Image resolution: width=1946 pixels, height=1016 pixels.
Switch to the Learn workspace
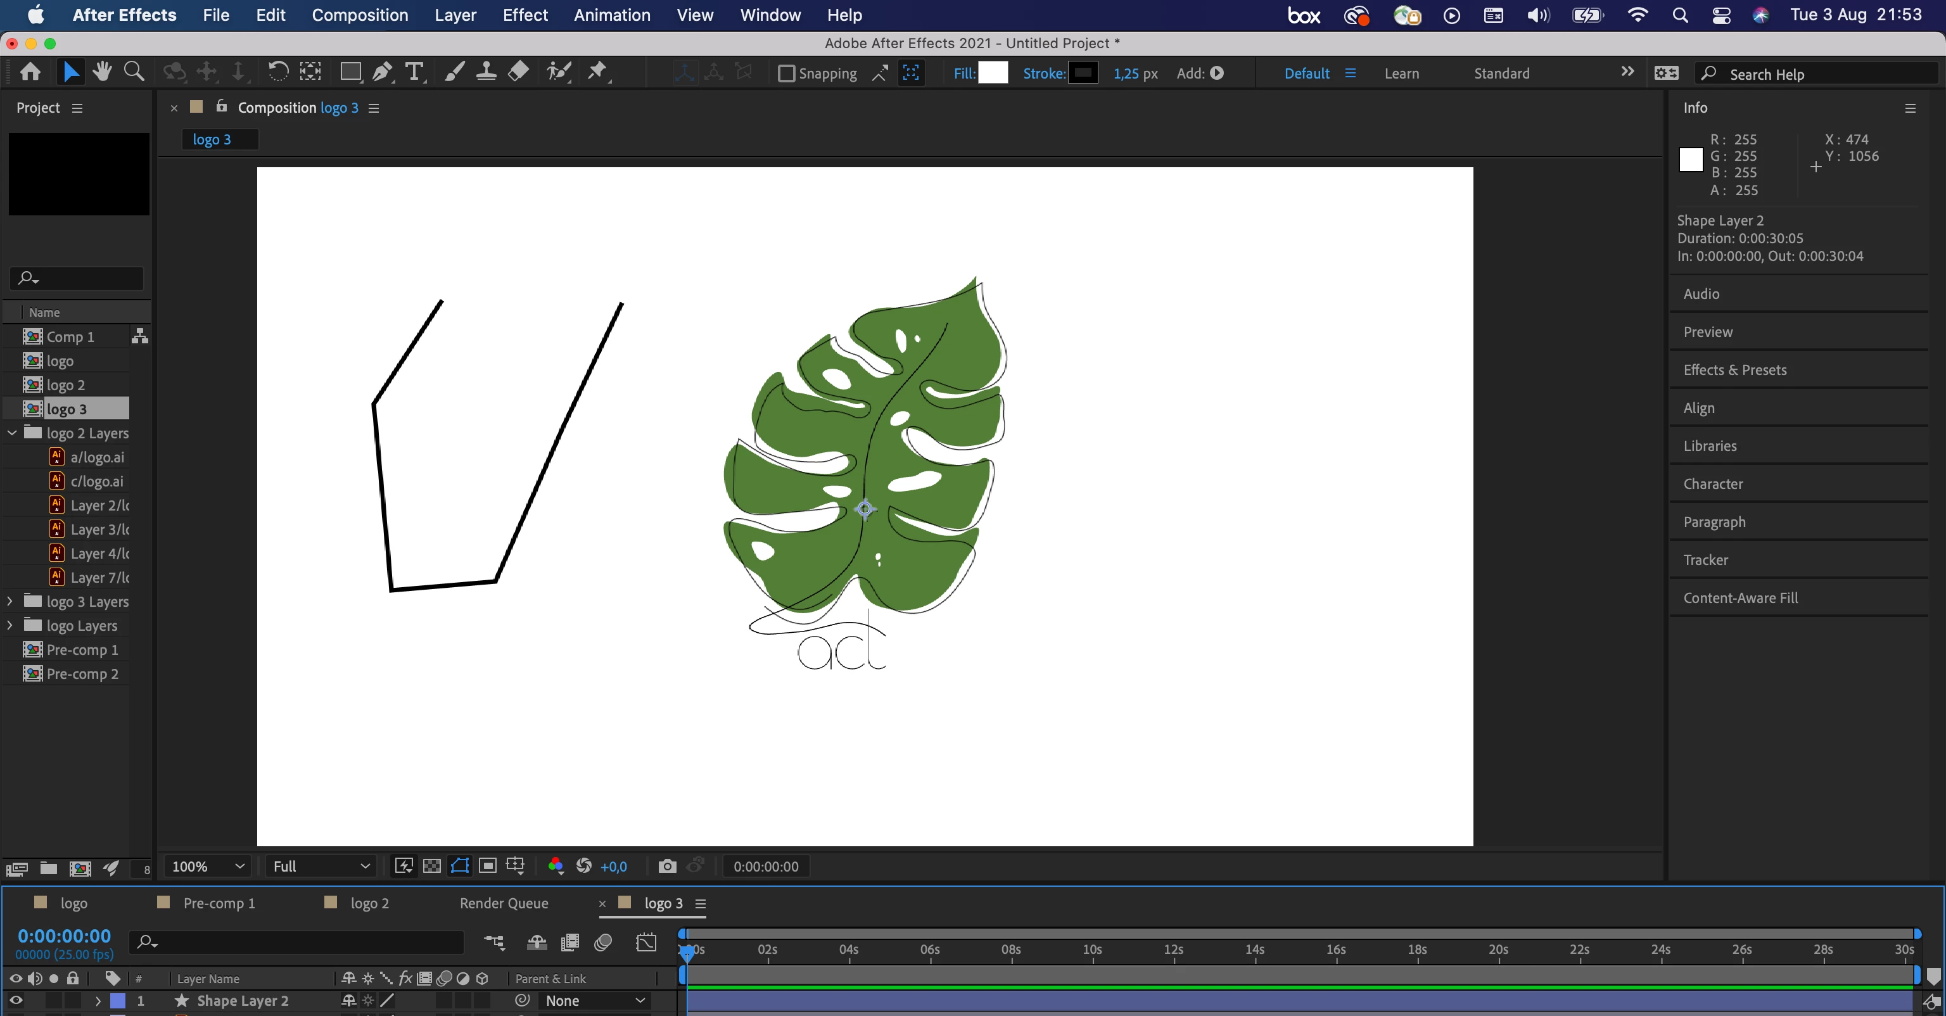coord(1401,73)
